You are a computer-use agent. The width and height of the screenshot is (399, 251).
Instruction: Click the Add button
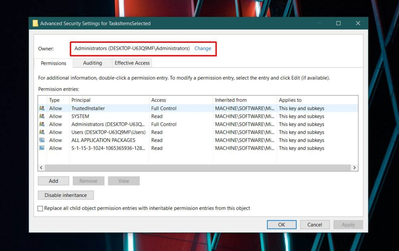click(x=53, y=181)
